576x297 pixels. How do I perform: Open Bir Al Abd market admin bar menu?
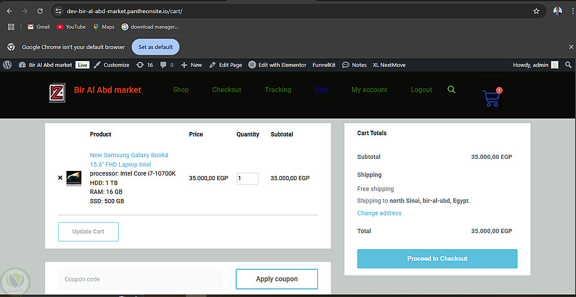click(46, 65)
